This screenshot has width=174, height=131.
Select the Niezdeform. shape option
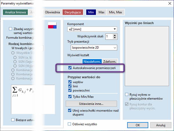[92, 61]
